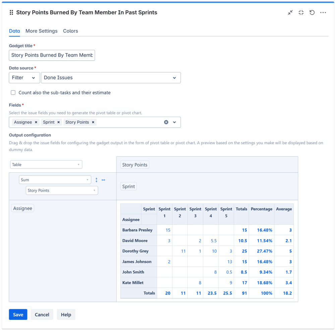Screen dimensions: 335x330
Task: Open the Story Points value field dropdown
Action: [62, 190]
